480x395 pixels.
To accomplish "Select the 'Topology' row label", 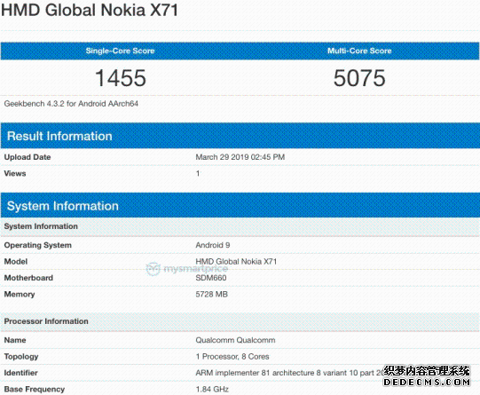I will click(x=21, y=357).
